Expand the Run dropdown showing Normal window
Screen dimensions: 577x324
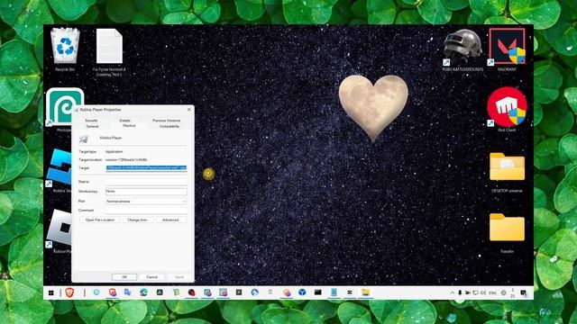coord(146,202)
